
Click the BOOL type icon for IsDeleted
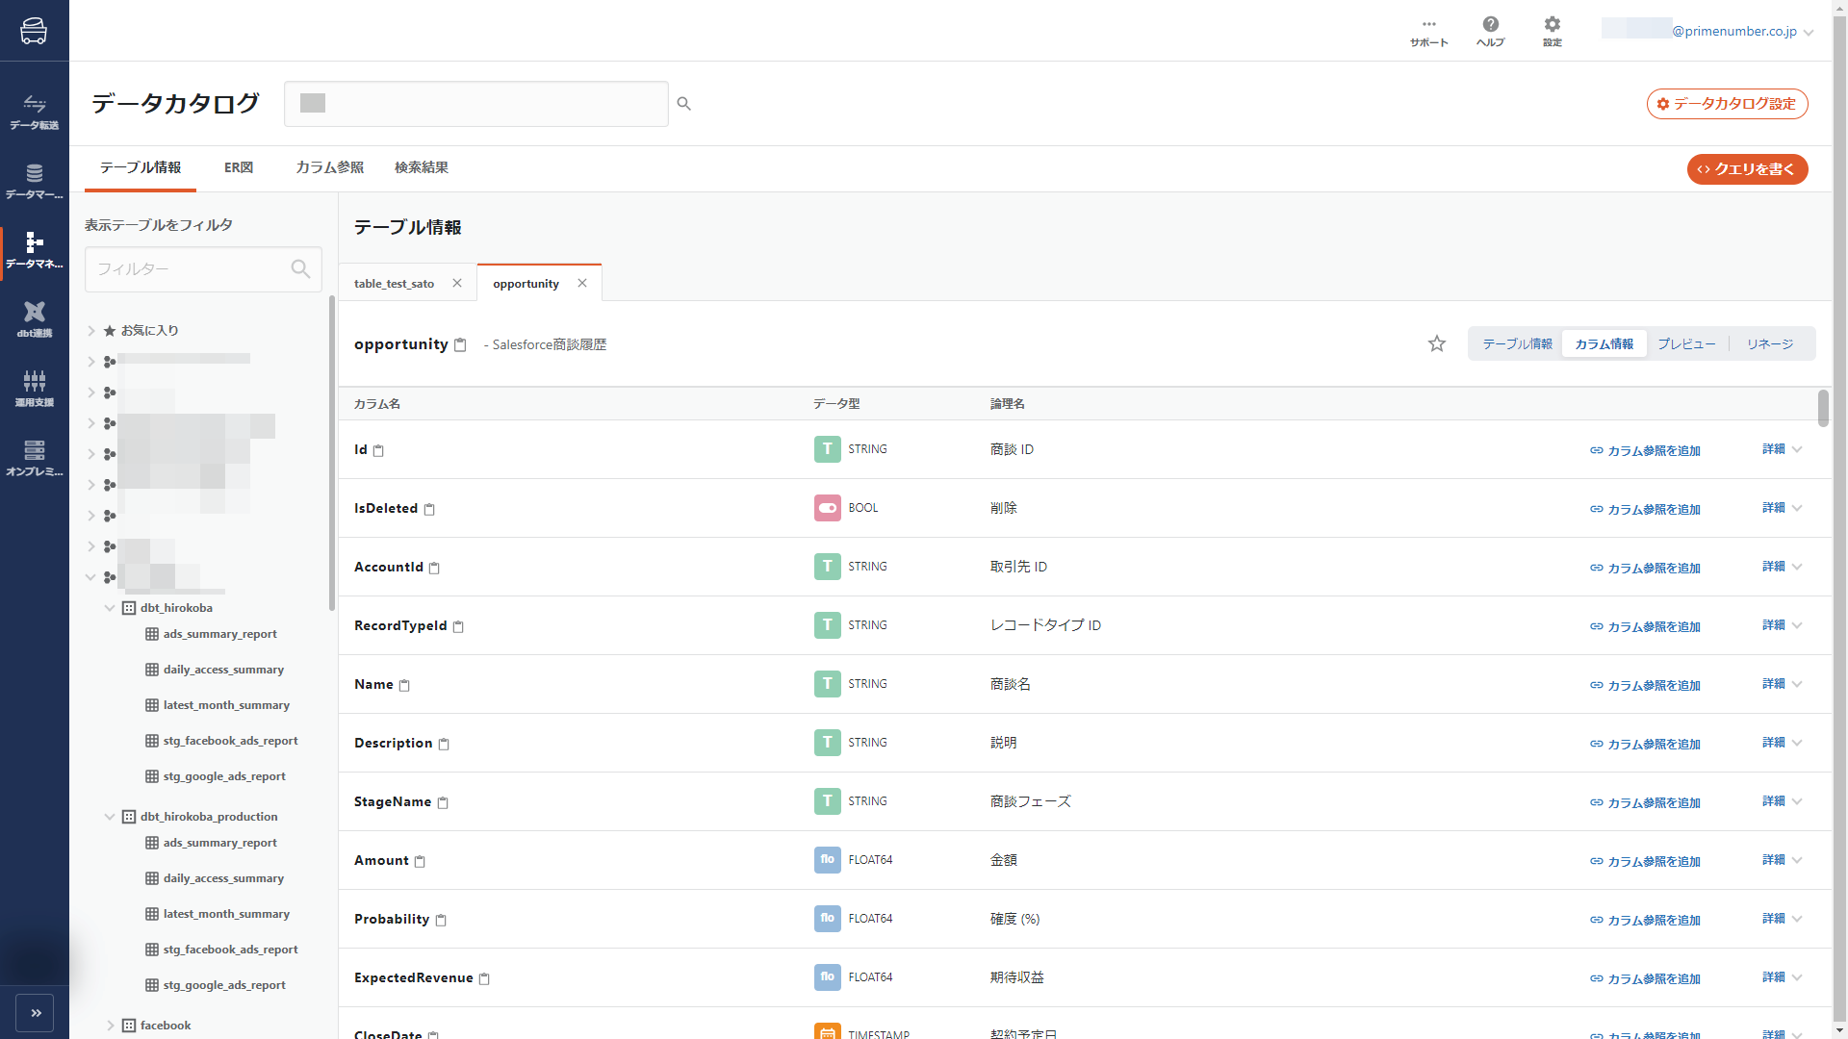[828, 508]
